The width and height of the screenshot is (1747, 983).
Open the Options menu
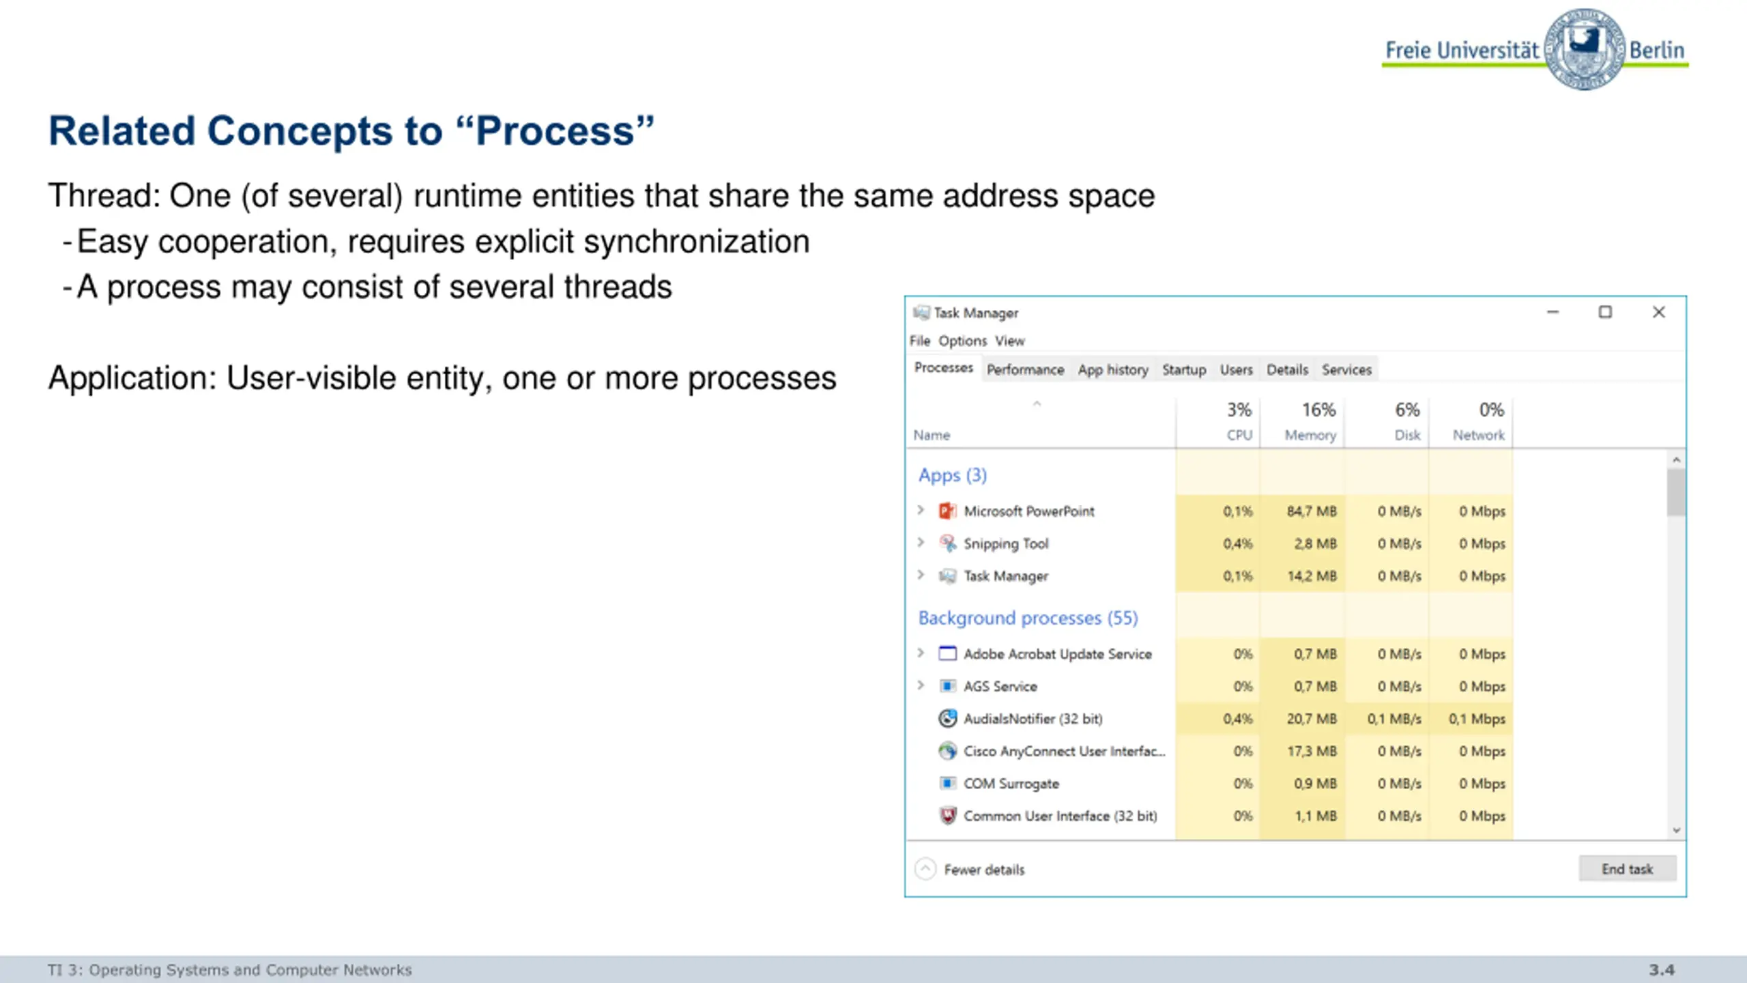pyautogui.click(x=962, y=341)
